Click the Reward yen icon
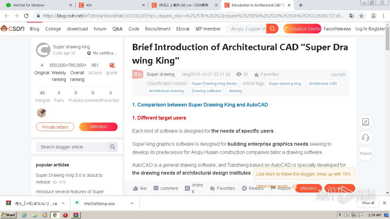This screenshot has height=219, width=390. [244, 188]
